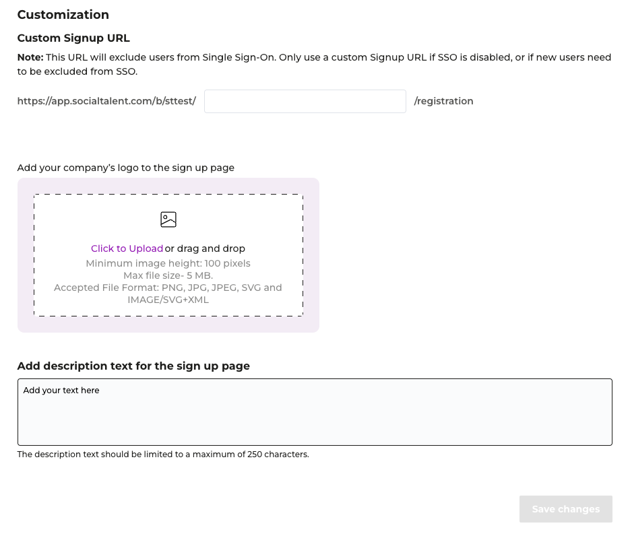Click the "IMAGE/SVG+XML" format text
This screenshot has height=538, width=630.
tap(168, 300)
